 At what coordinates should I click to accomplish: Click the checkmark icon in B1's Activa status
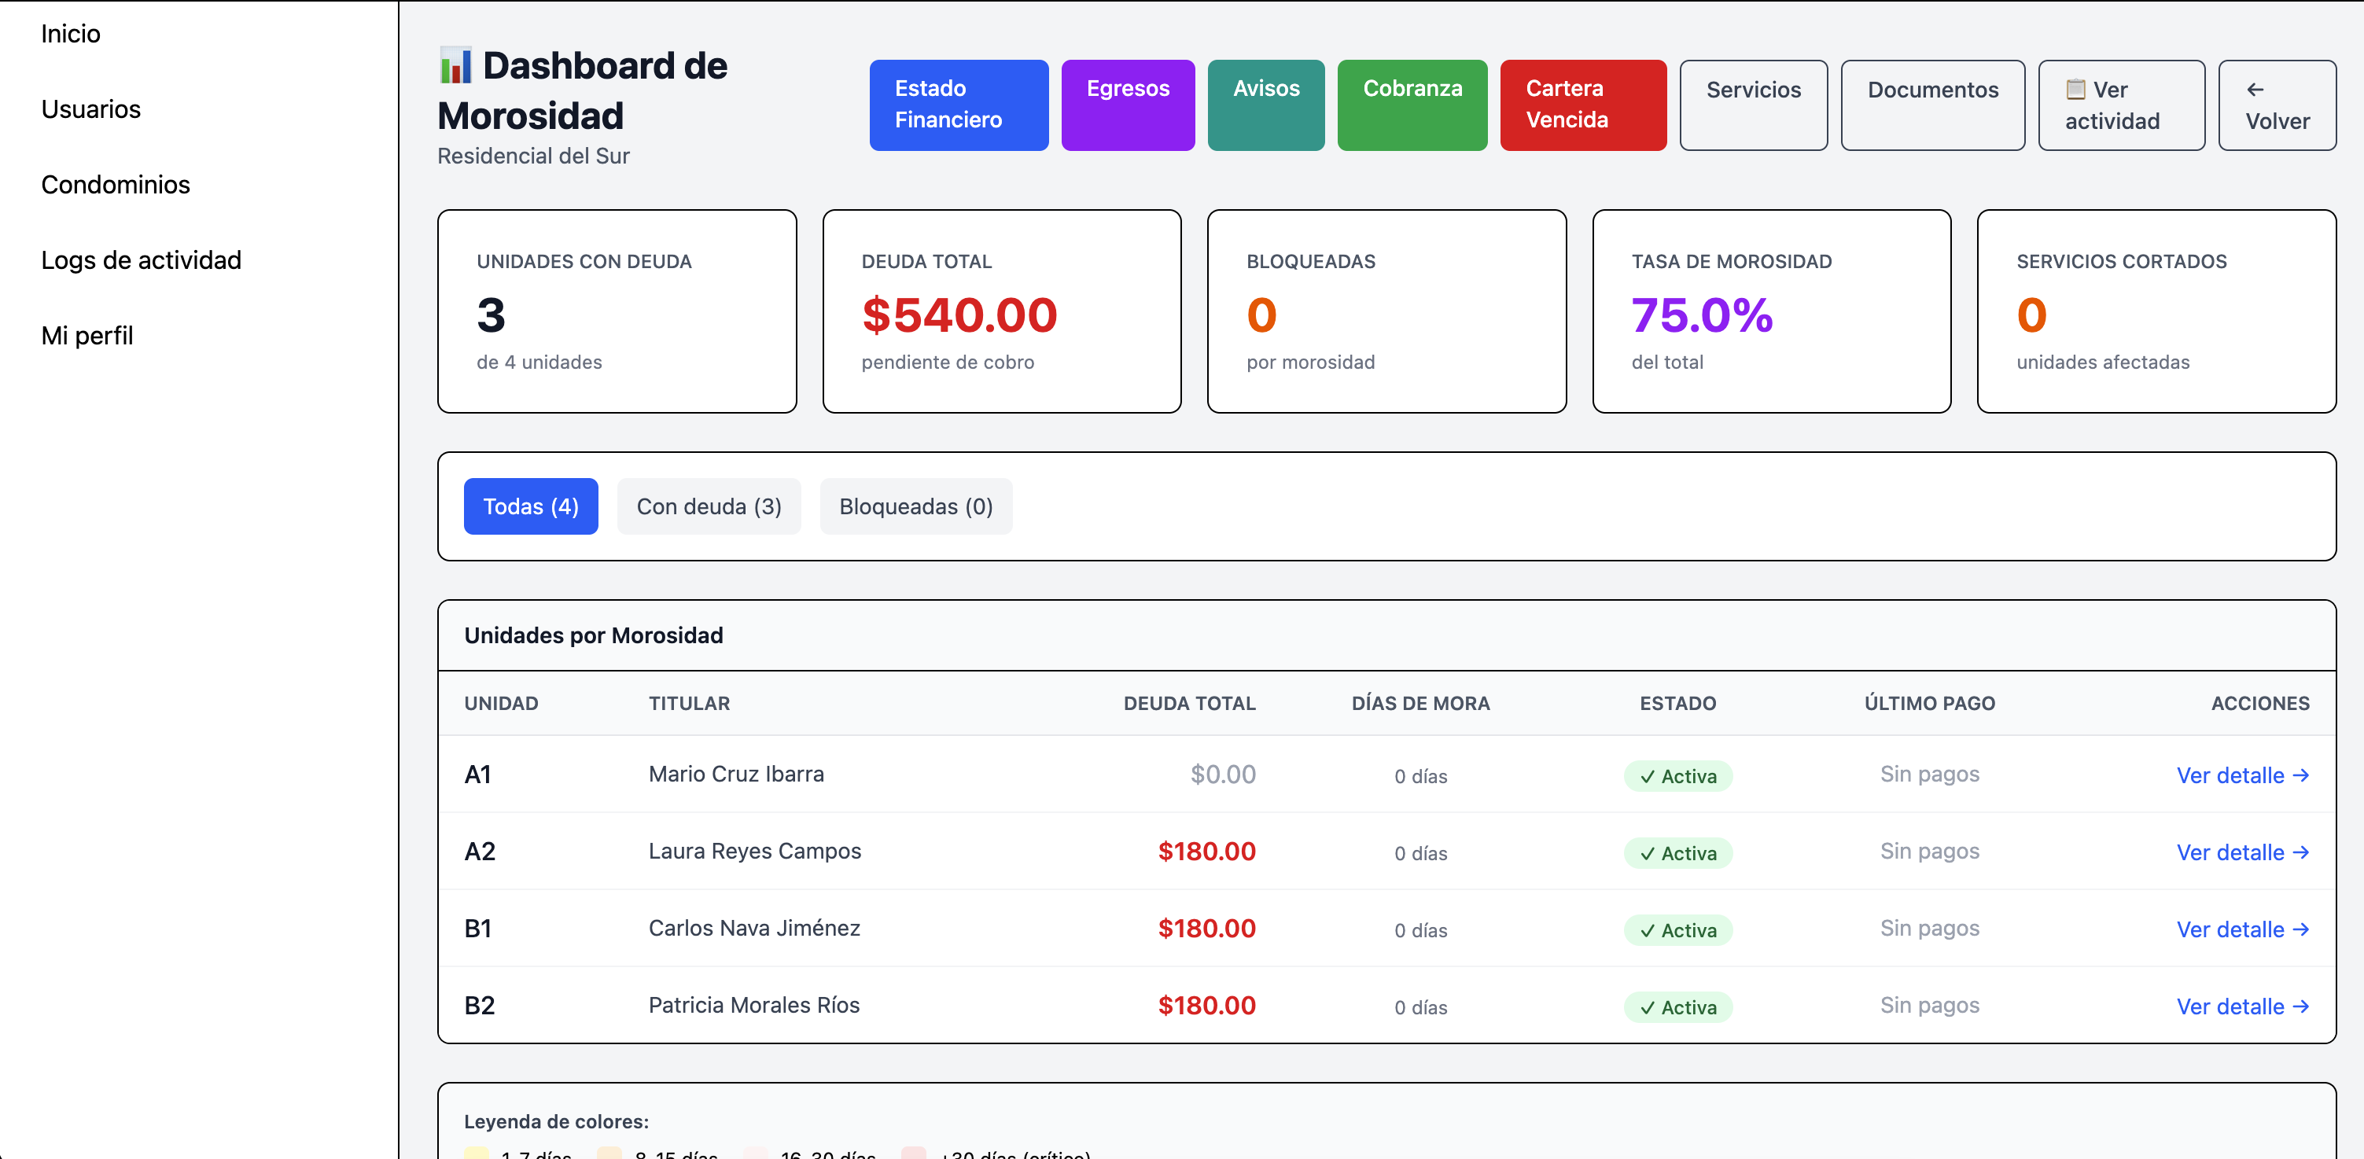[x=1648, y=929]
